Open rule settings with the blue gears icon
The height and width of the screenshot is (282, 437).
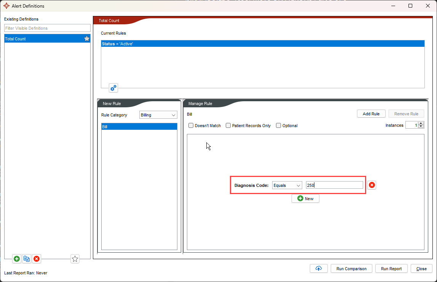(113, 88)
